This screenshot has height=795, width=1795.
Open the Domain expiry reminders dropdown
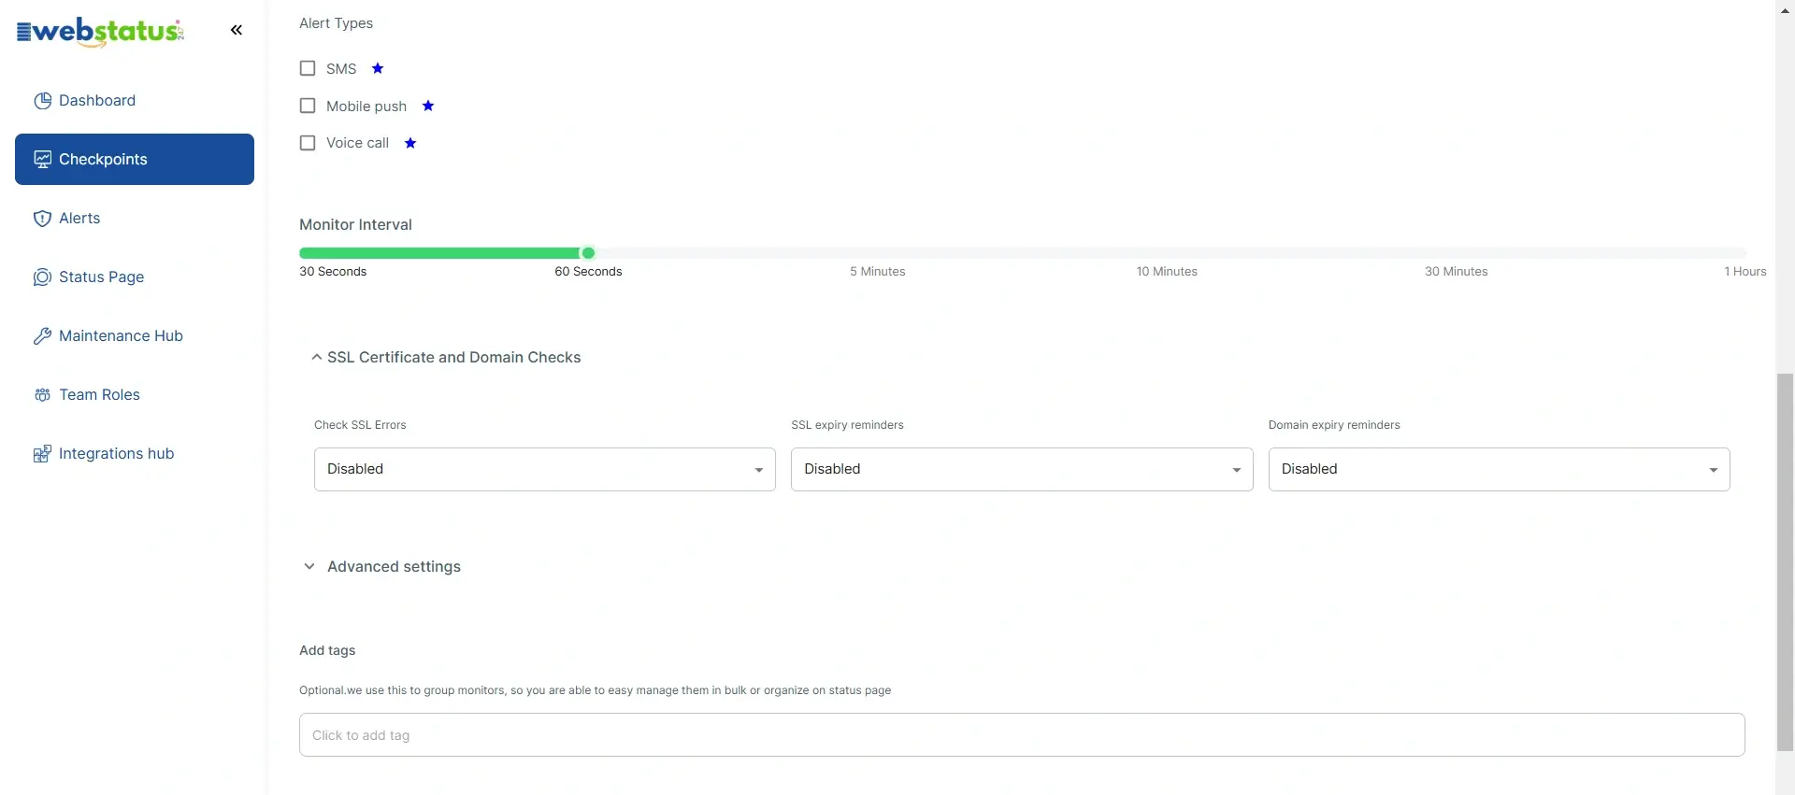pos(1499,469)
